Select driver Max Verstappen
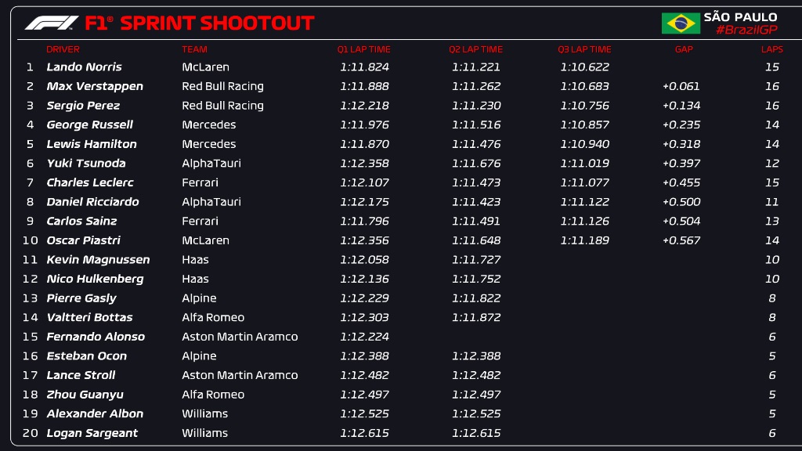Viewport: 802px width, 451px height. [x=95, y=86]
